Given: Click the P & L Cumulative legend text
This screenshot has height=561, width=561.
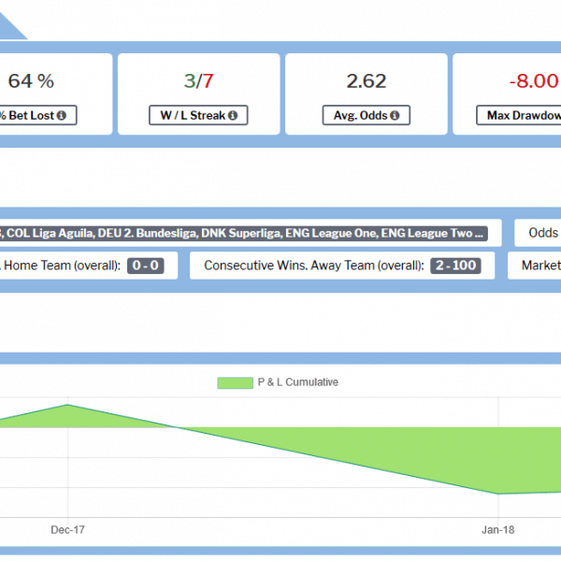Looking at the screenshot, I should coord(298,382).
